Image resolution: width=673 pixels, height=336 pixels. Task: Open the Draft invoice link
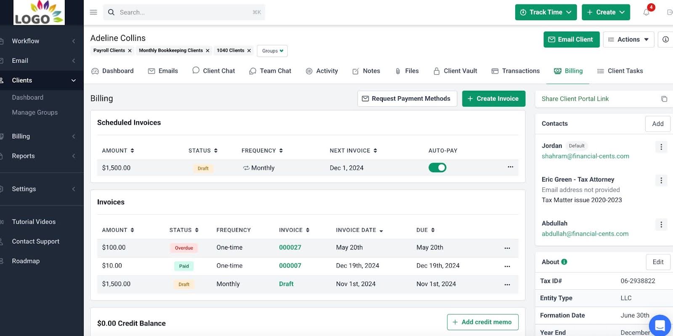point(286,284)
